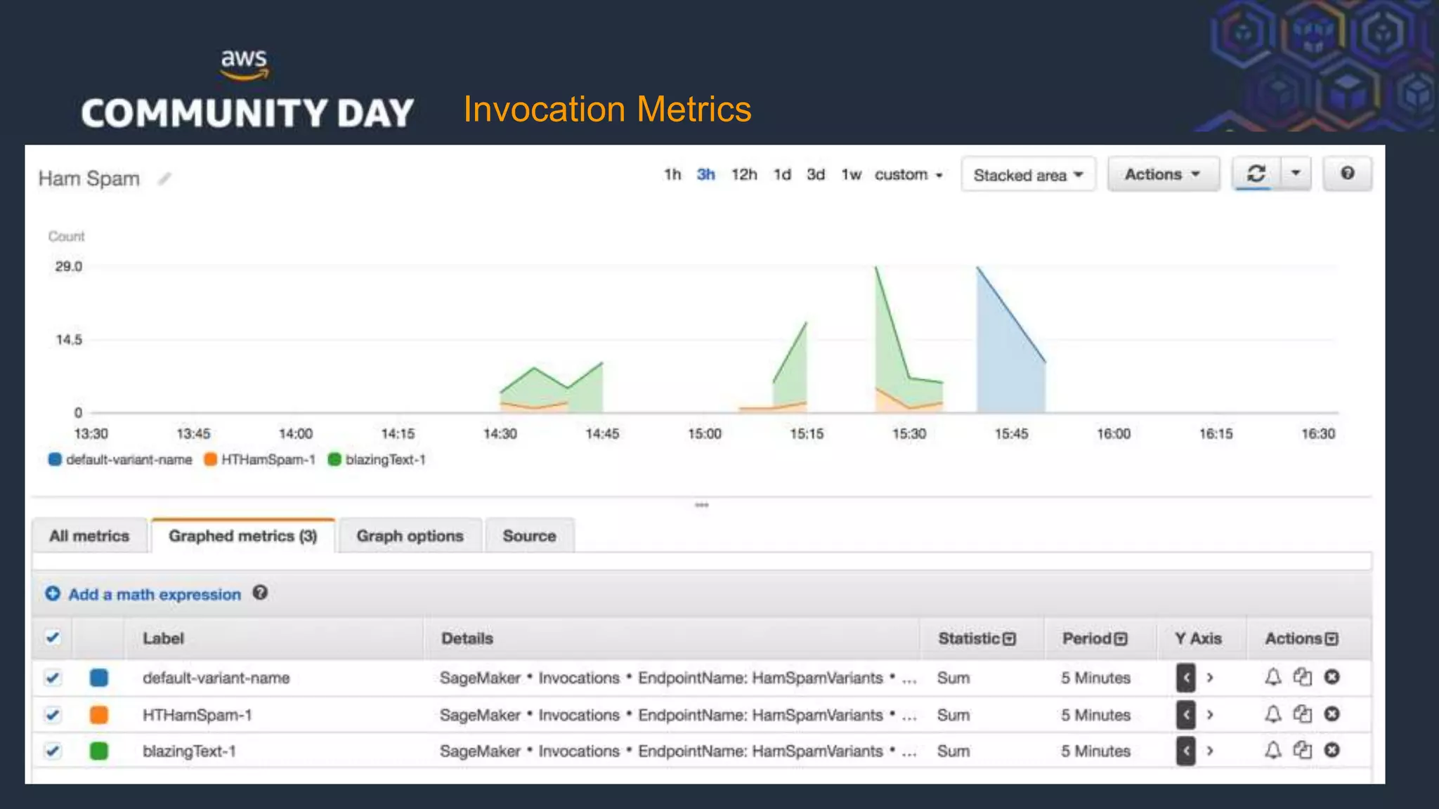The width and height of the screenshot is (1439, 809).
Task: Click Add a math expression link
Action: 155,595
